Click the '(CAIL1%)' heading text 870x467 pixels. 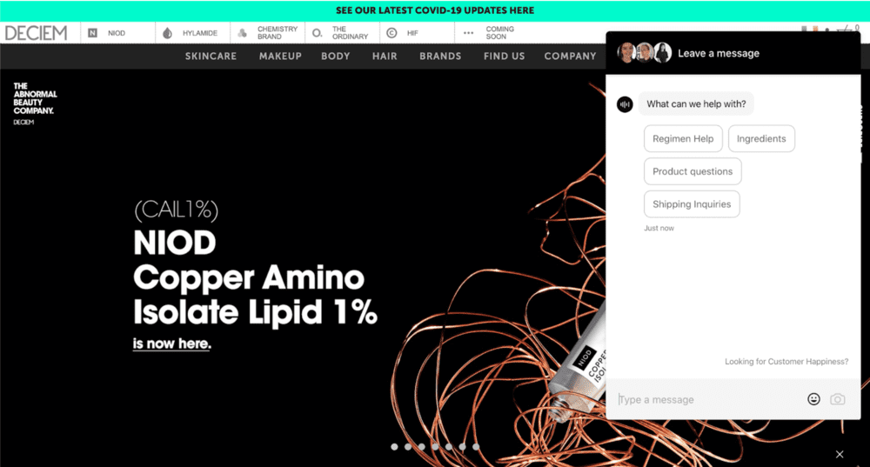coord(176,210)
